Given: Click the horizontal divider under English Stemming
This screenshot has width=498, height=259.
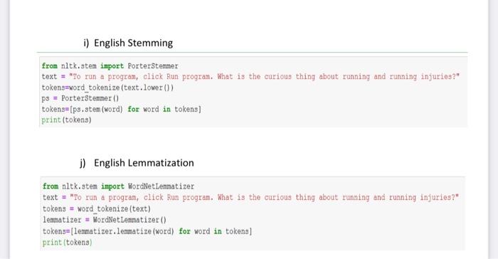Looking at the screenshot, I should click(x=253, y=52).
